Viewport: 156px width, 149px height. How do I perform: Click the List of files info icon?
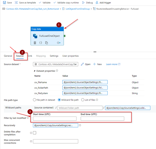pyautogui.click(x=97, y=100)
